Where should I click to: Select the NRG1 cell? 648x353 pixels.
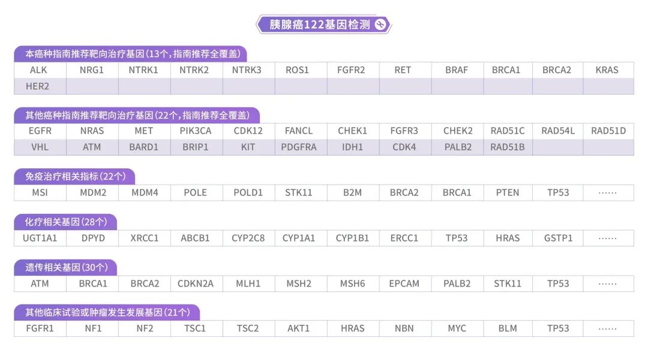tap(92, 70)
